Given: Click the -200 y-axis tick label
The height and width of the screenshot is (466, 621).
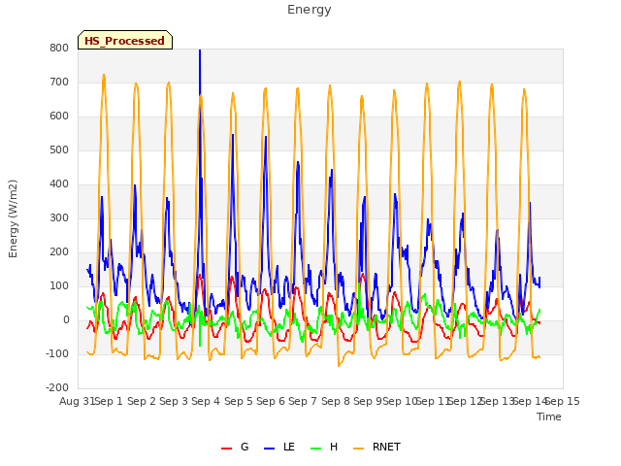Looking at the screenshot, I should click(x=57, y=388).
